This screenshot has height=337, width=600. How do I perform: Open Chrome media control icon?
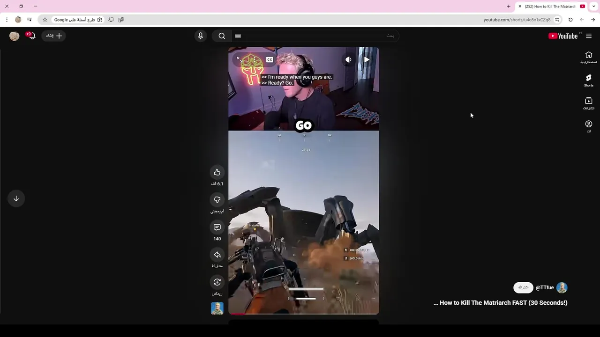coord(29,20)
